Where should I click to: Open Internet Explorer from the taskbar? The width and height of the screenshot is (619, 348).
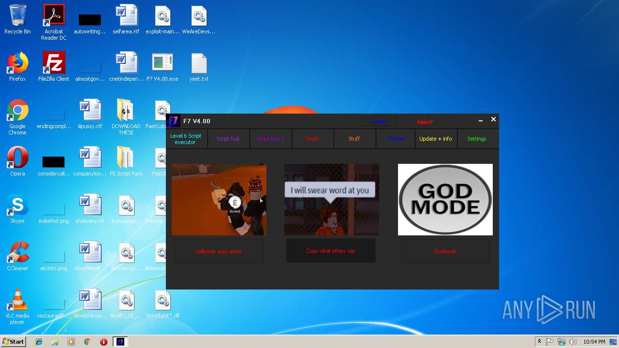point(39,342)
